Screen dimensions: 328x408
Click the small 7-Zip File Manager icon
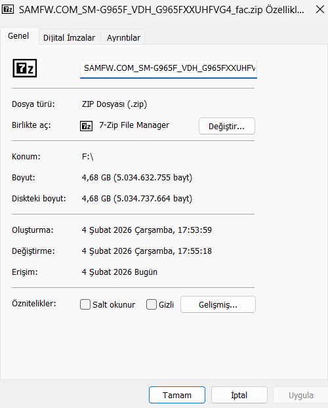point(86,126)
